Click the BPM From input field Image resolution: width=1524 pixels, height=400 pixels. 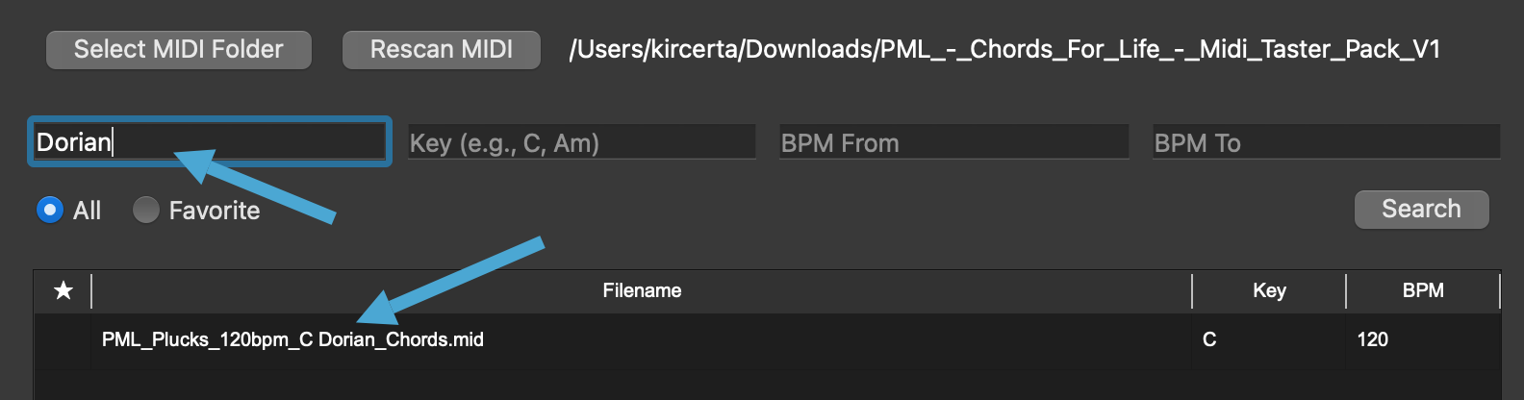point(952,143)
